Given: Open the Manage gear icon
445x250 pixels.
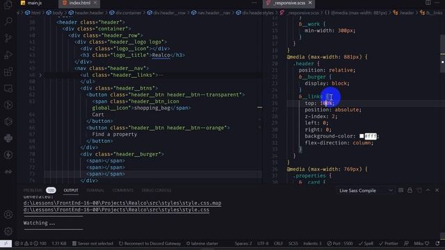Looking at the screenshot, I should 8,231.
